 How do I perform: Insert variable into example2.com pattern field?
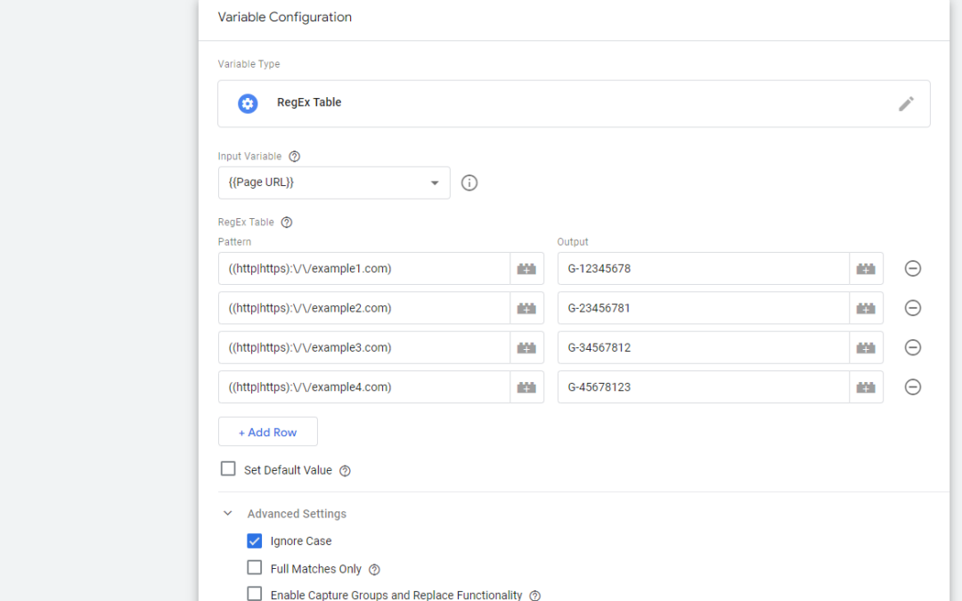[526, 308]
